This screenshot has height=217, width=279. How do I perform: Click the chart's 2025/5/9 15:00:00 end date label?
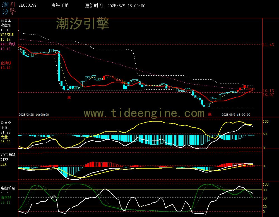click(236, 115)
